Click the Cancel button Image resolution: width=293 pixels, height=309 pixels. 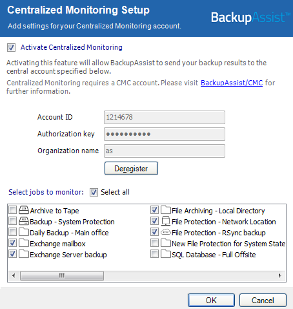263,300
